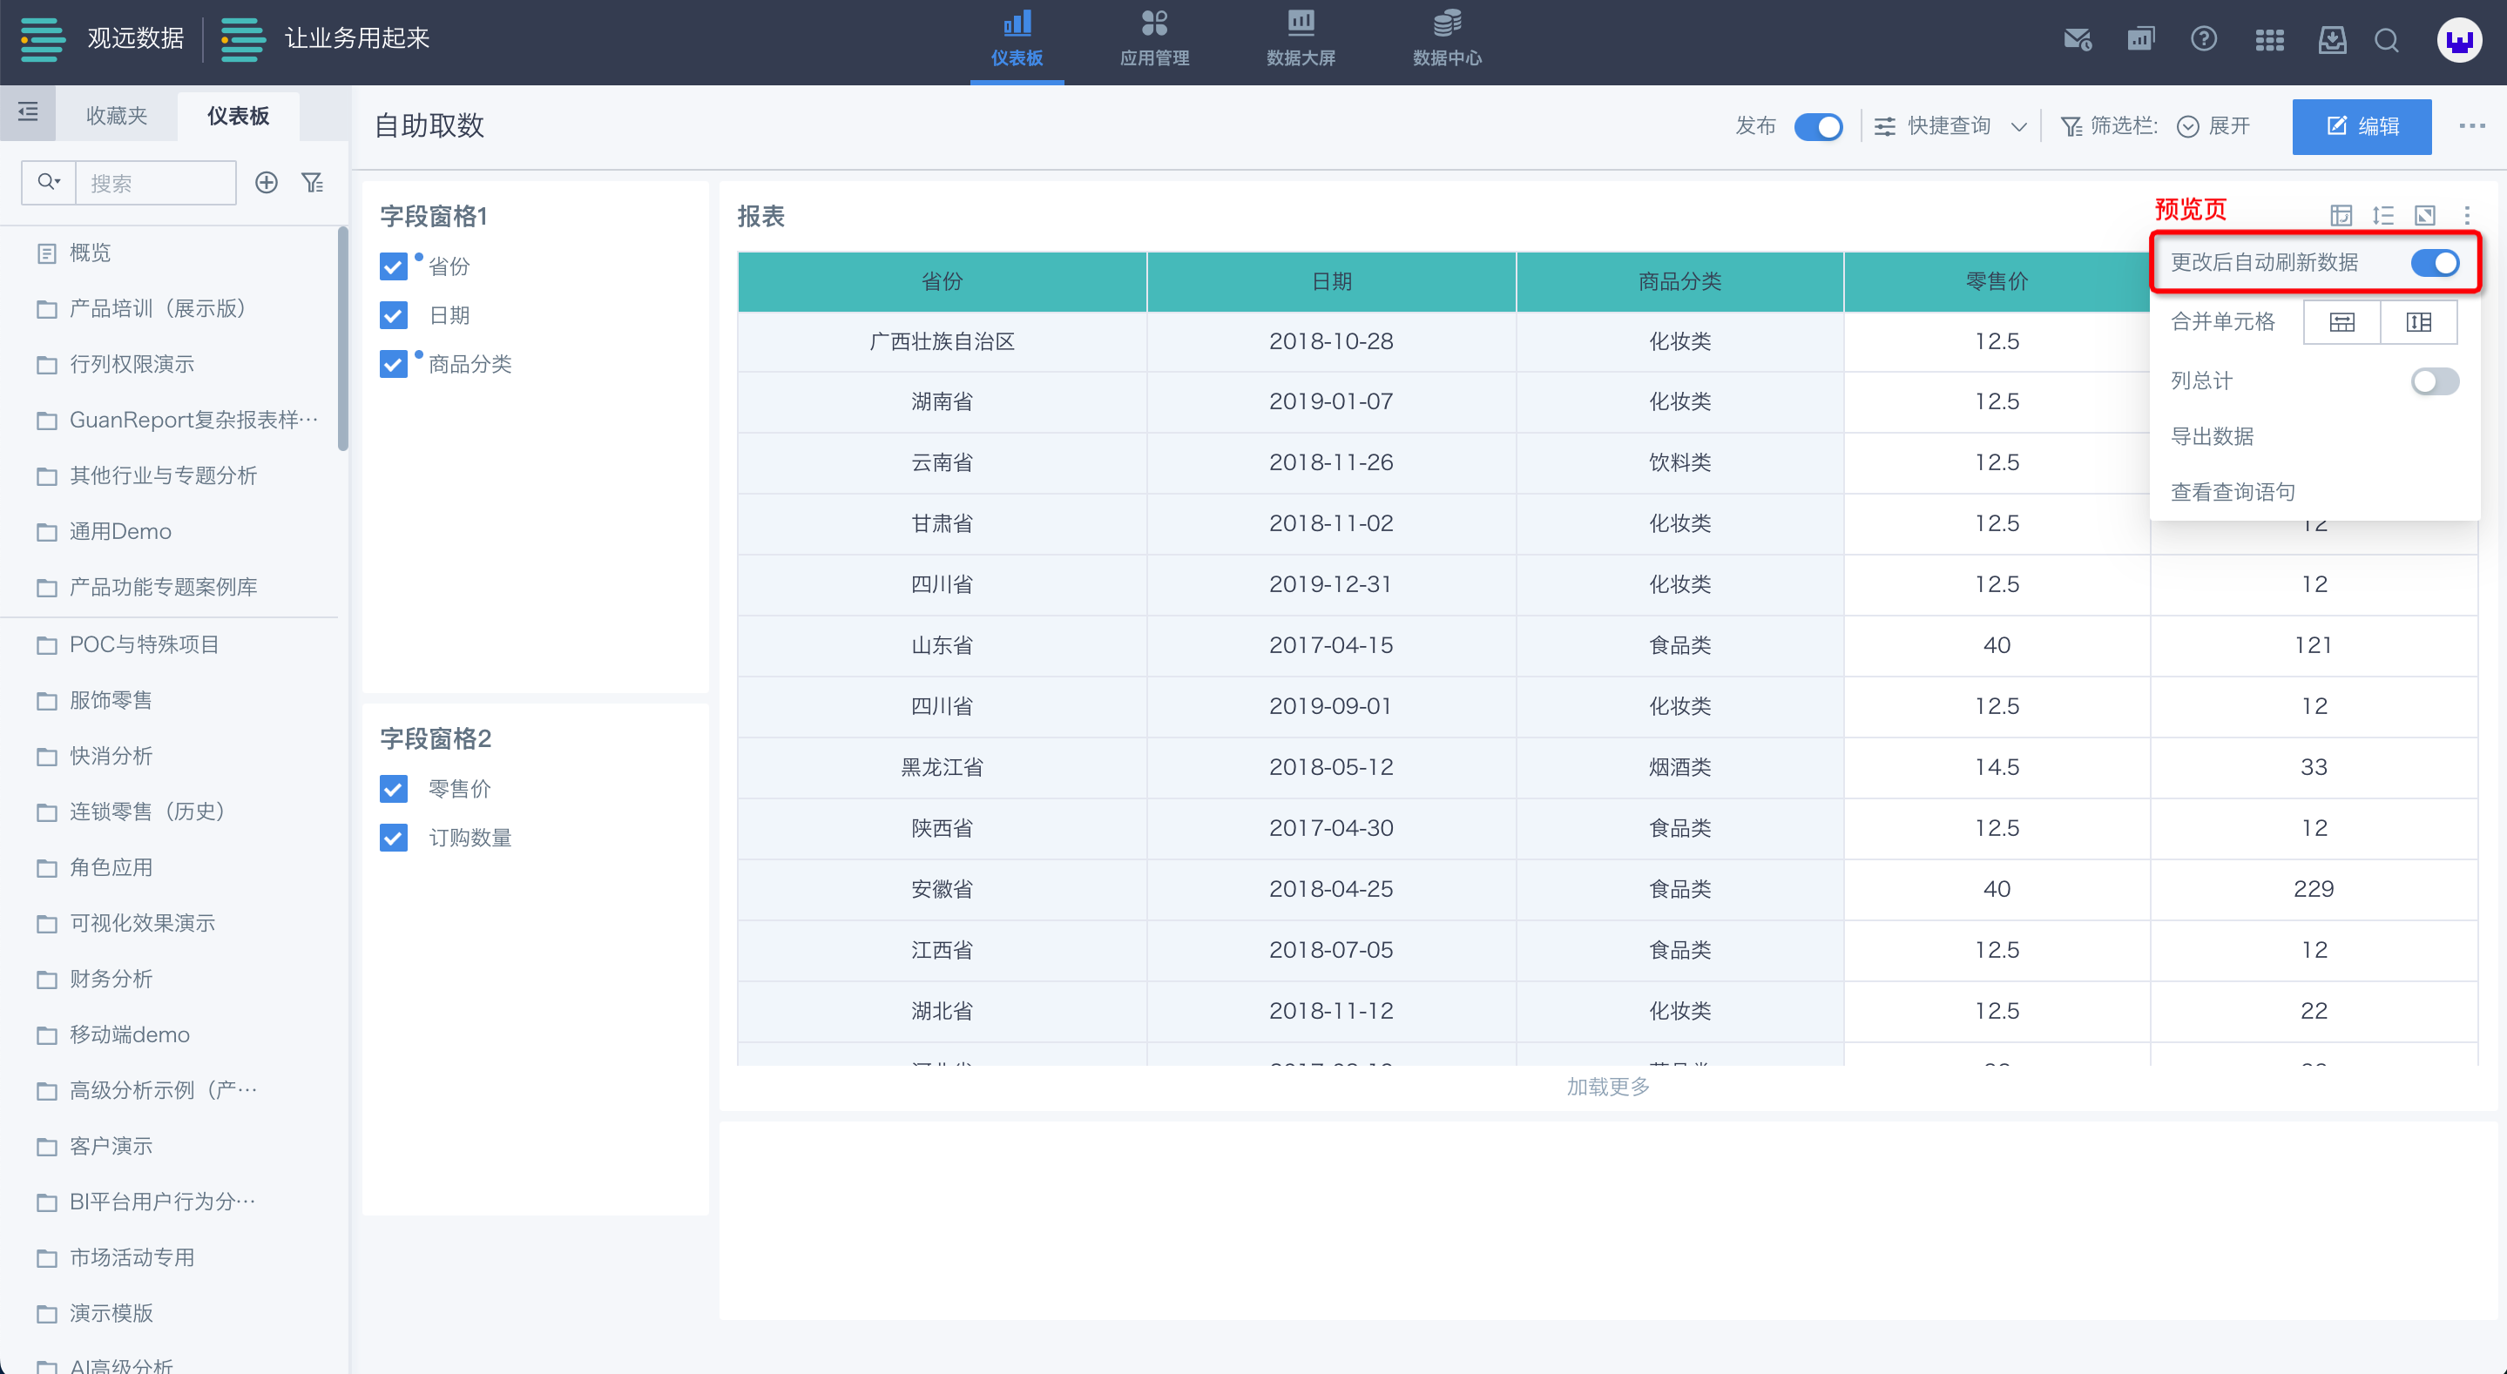Expand the 快捷查询 dropdown
Screen dimensions: 2507x1374
[2018, 126]
